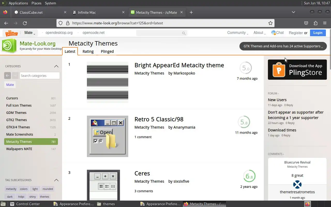Click the tracking protection shield icon

[61, 23]
